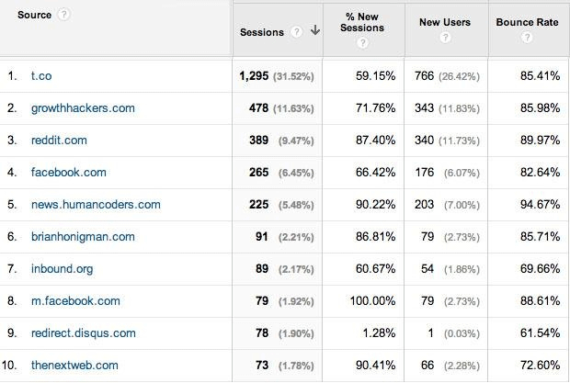Viewport: 570px width, 383px height.
Task: Open the thenextweb.com source link
Action: click(74, 366)
